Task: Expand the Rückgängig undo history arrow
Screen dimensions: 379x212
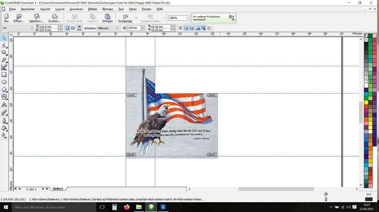Action: pos(136,18)
